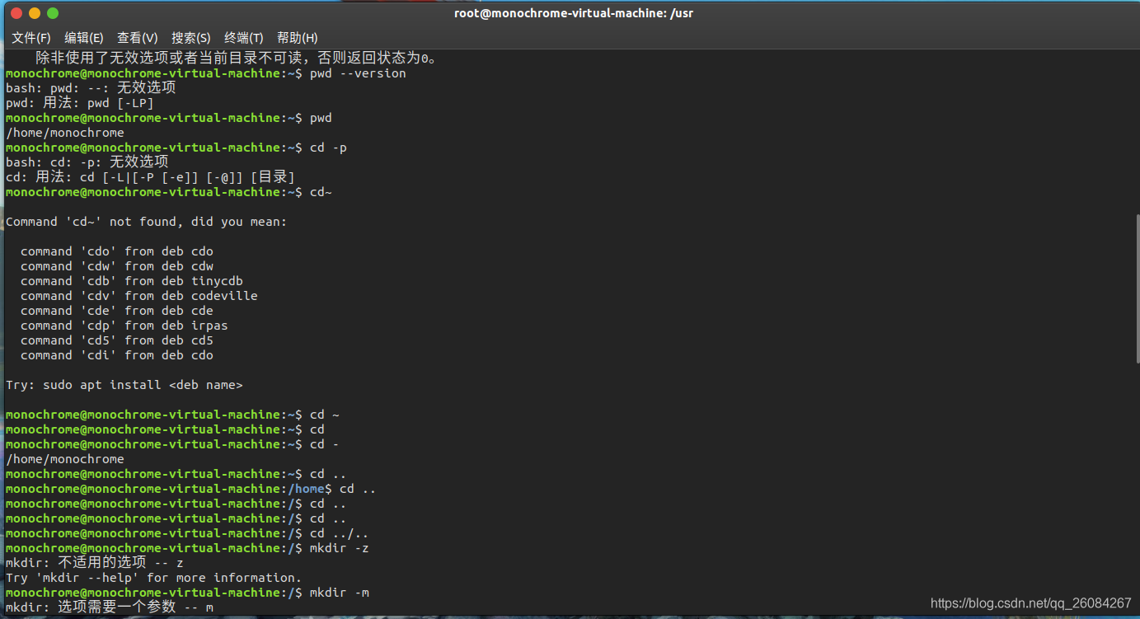1140x619 pixels.
Task: Click "Try 'mkdir --help' for more information" line
Action: click(x=154, y=578)
